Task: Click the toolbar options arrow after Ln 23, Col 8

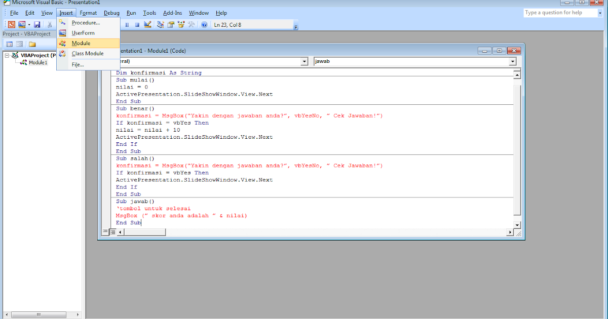Action: [x=296, y=26]
